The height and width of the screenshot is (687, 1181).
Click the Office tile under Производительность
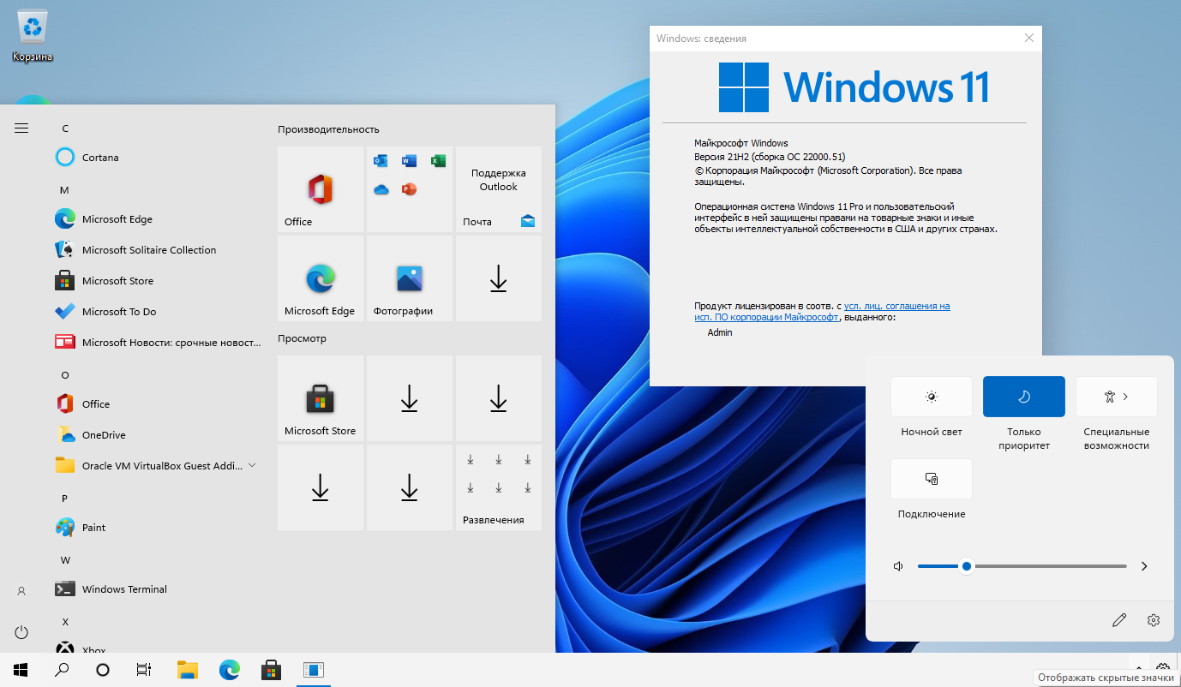click(321, 189)
